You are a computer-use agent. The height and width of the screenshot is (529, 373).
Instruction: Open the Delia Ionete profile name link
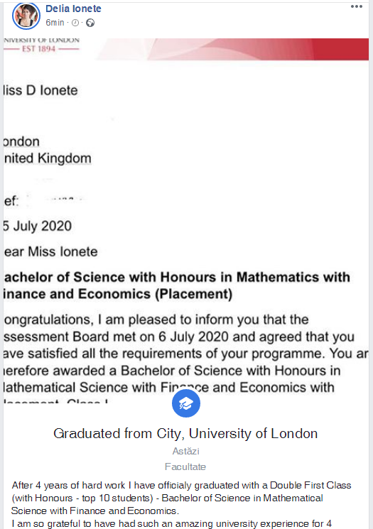[x=73, y=9]
